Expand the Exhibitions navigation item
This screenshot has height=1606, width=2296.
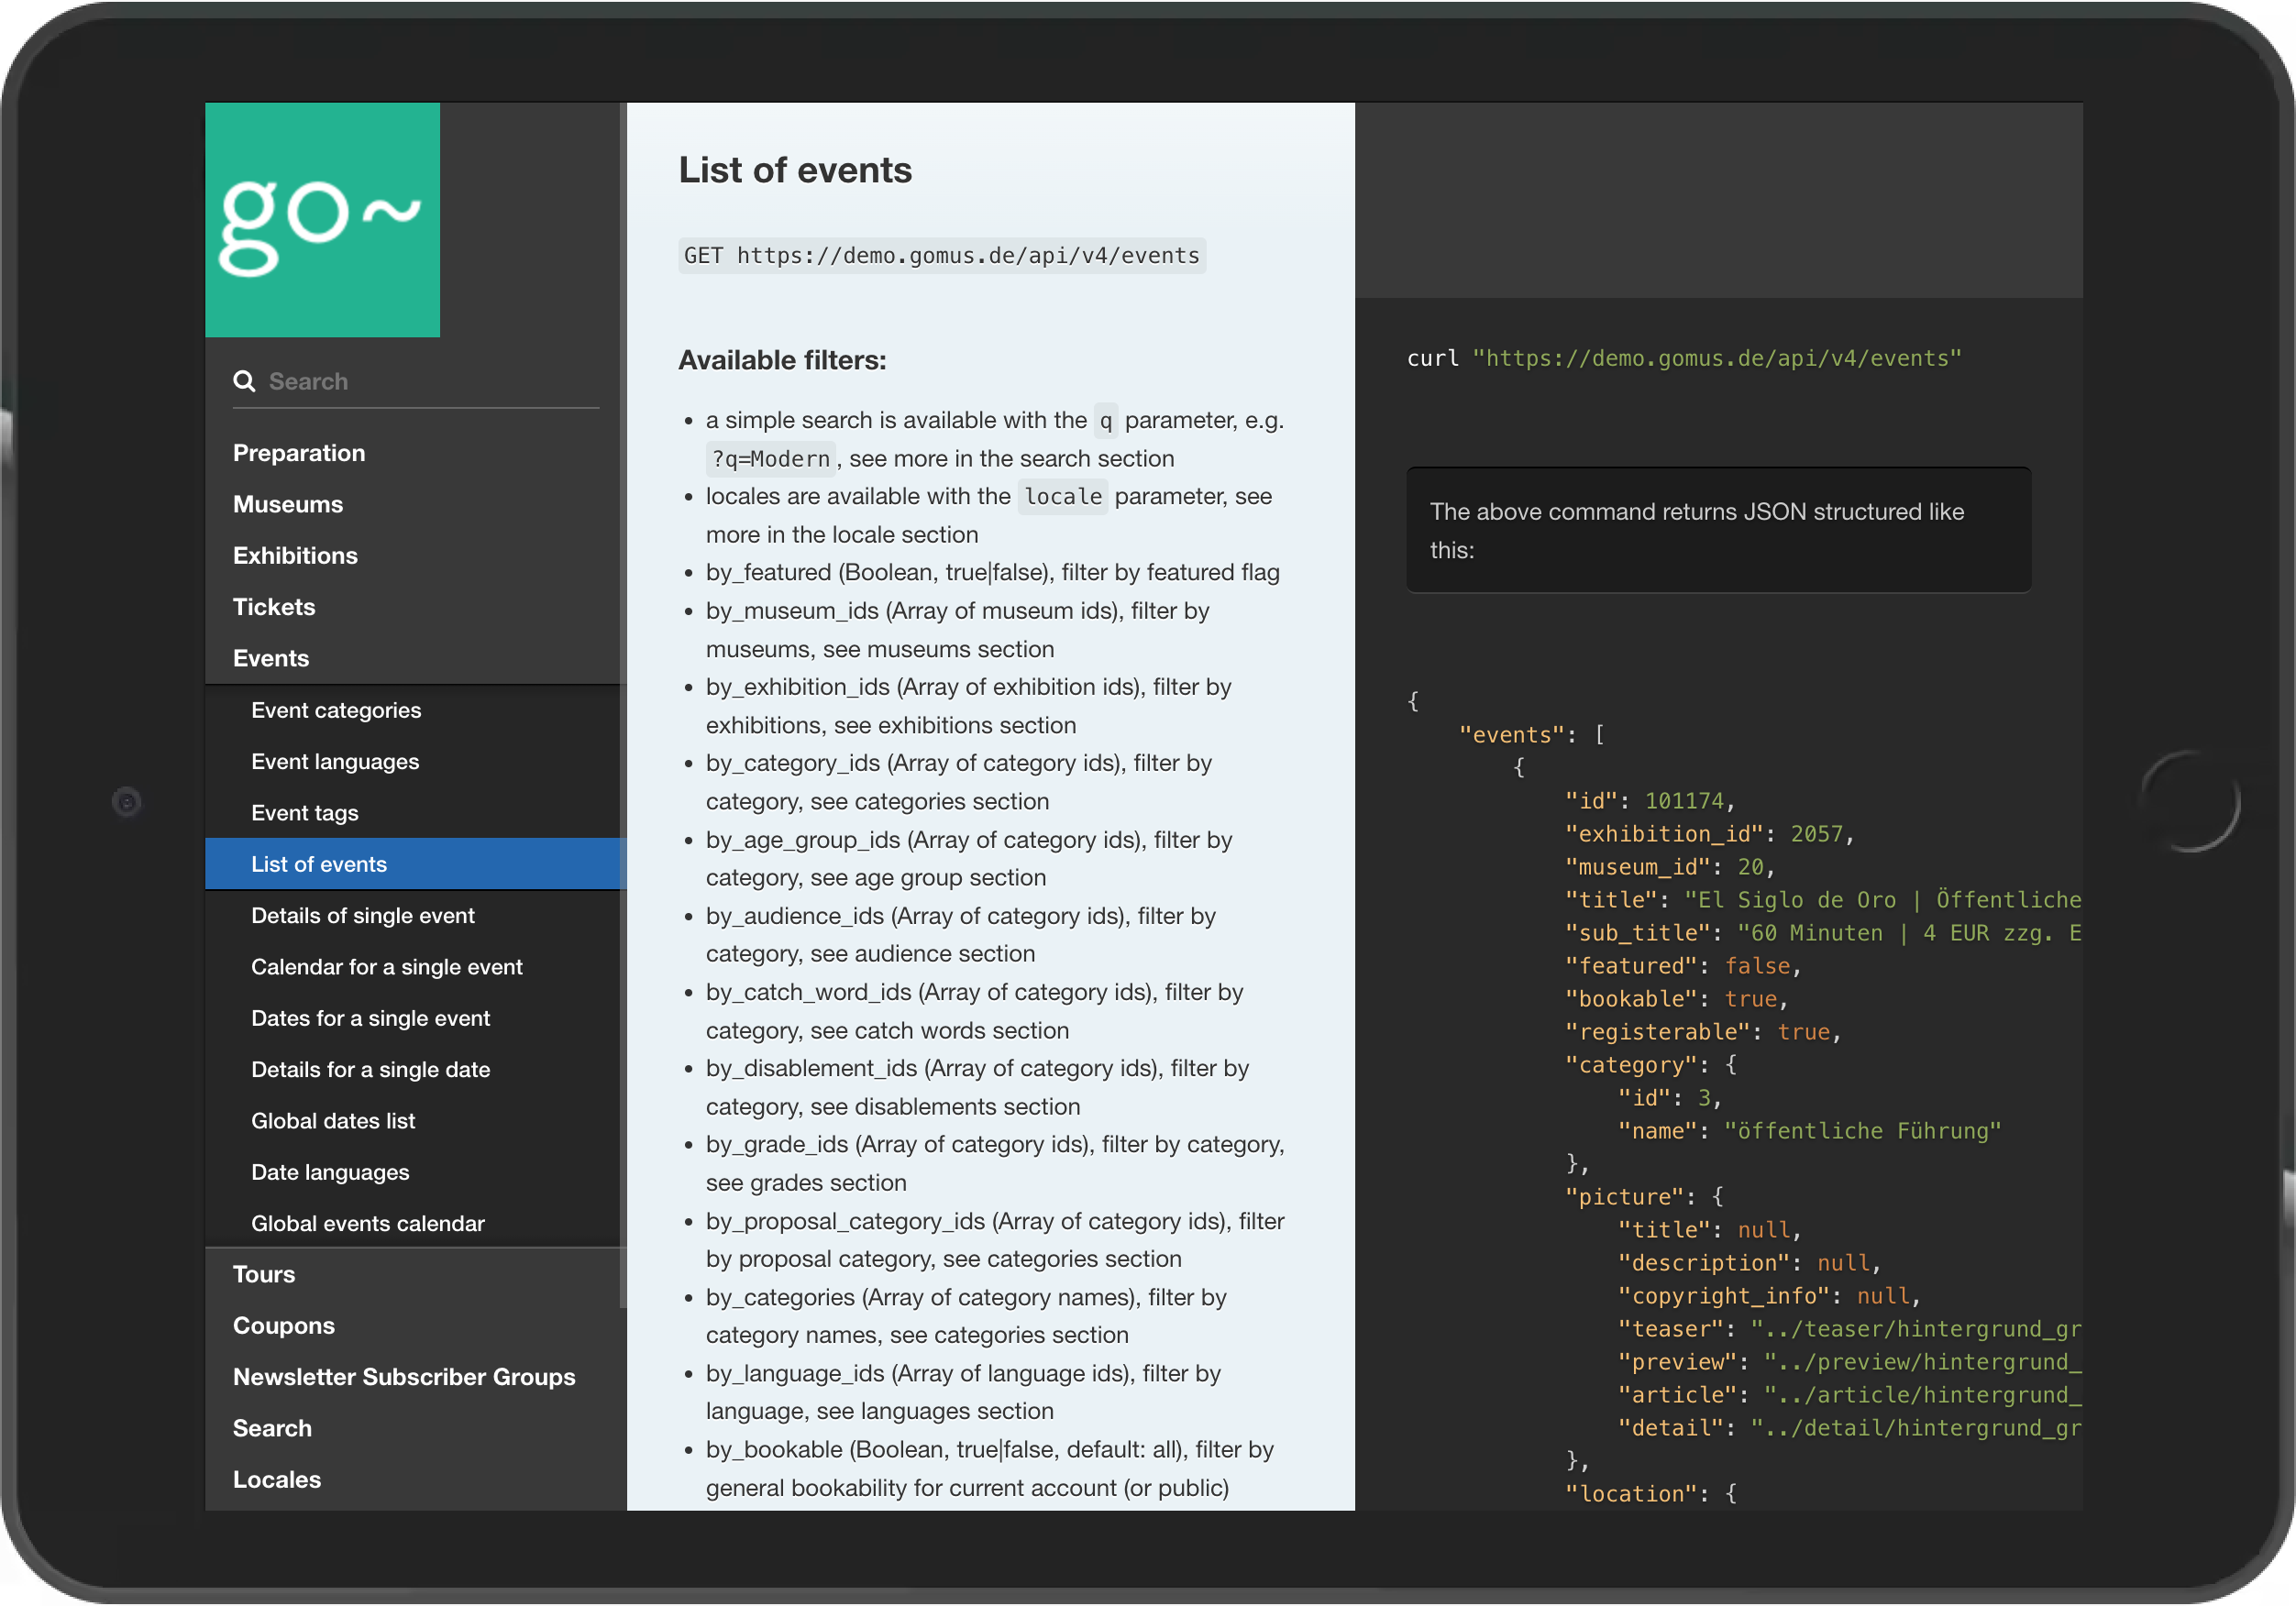click(x=293, y=555)
